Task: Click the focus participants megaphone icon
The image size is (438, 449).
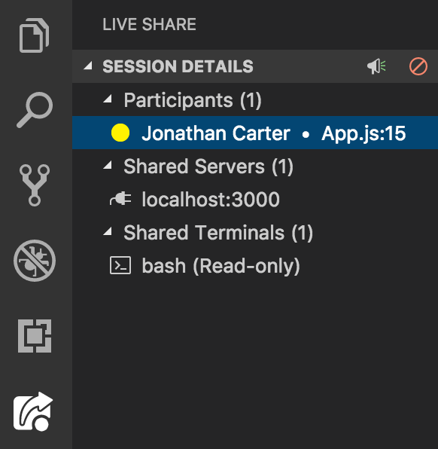Action: point(376,66)
